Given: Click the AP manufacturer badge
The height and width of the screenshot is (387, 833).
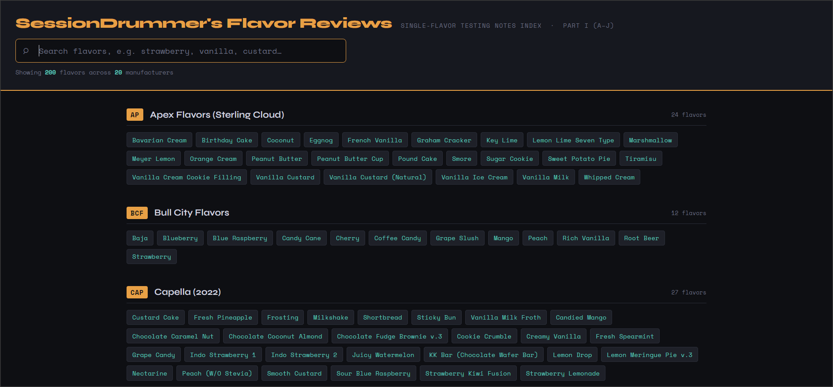Looking at the screenshot, I should tap(134, 115).
